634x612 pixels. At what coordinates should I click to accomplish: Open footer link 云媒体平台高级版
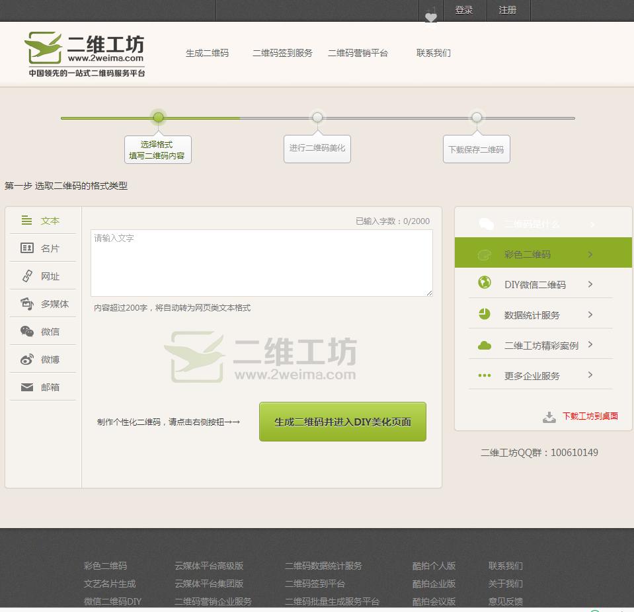209,566
